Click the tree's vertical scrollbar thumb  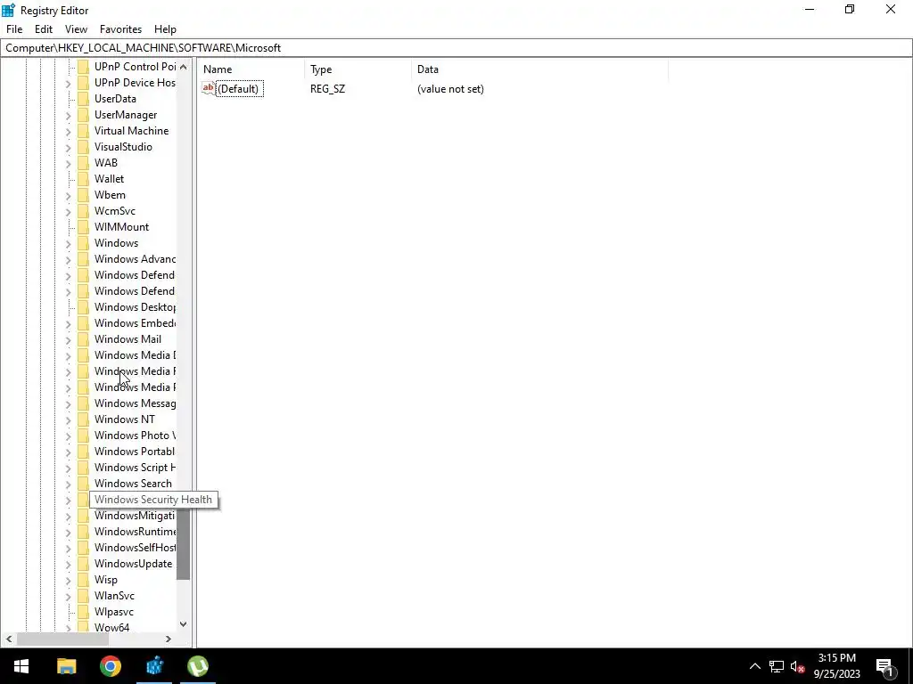(184, 544)
